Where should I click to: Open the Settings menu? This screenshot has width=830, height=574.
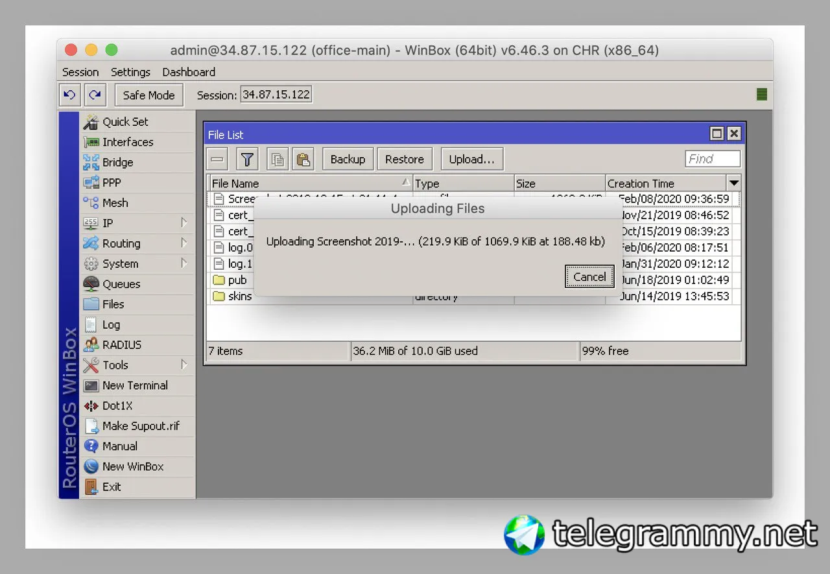[x=130, y=72]
